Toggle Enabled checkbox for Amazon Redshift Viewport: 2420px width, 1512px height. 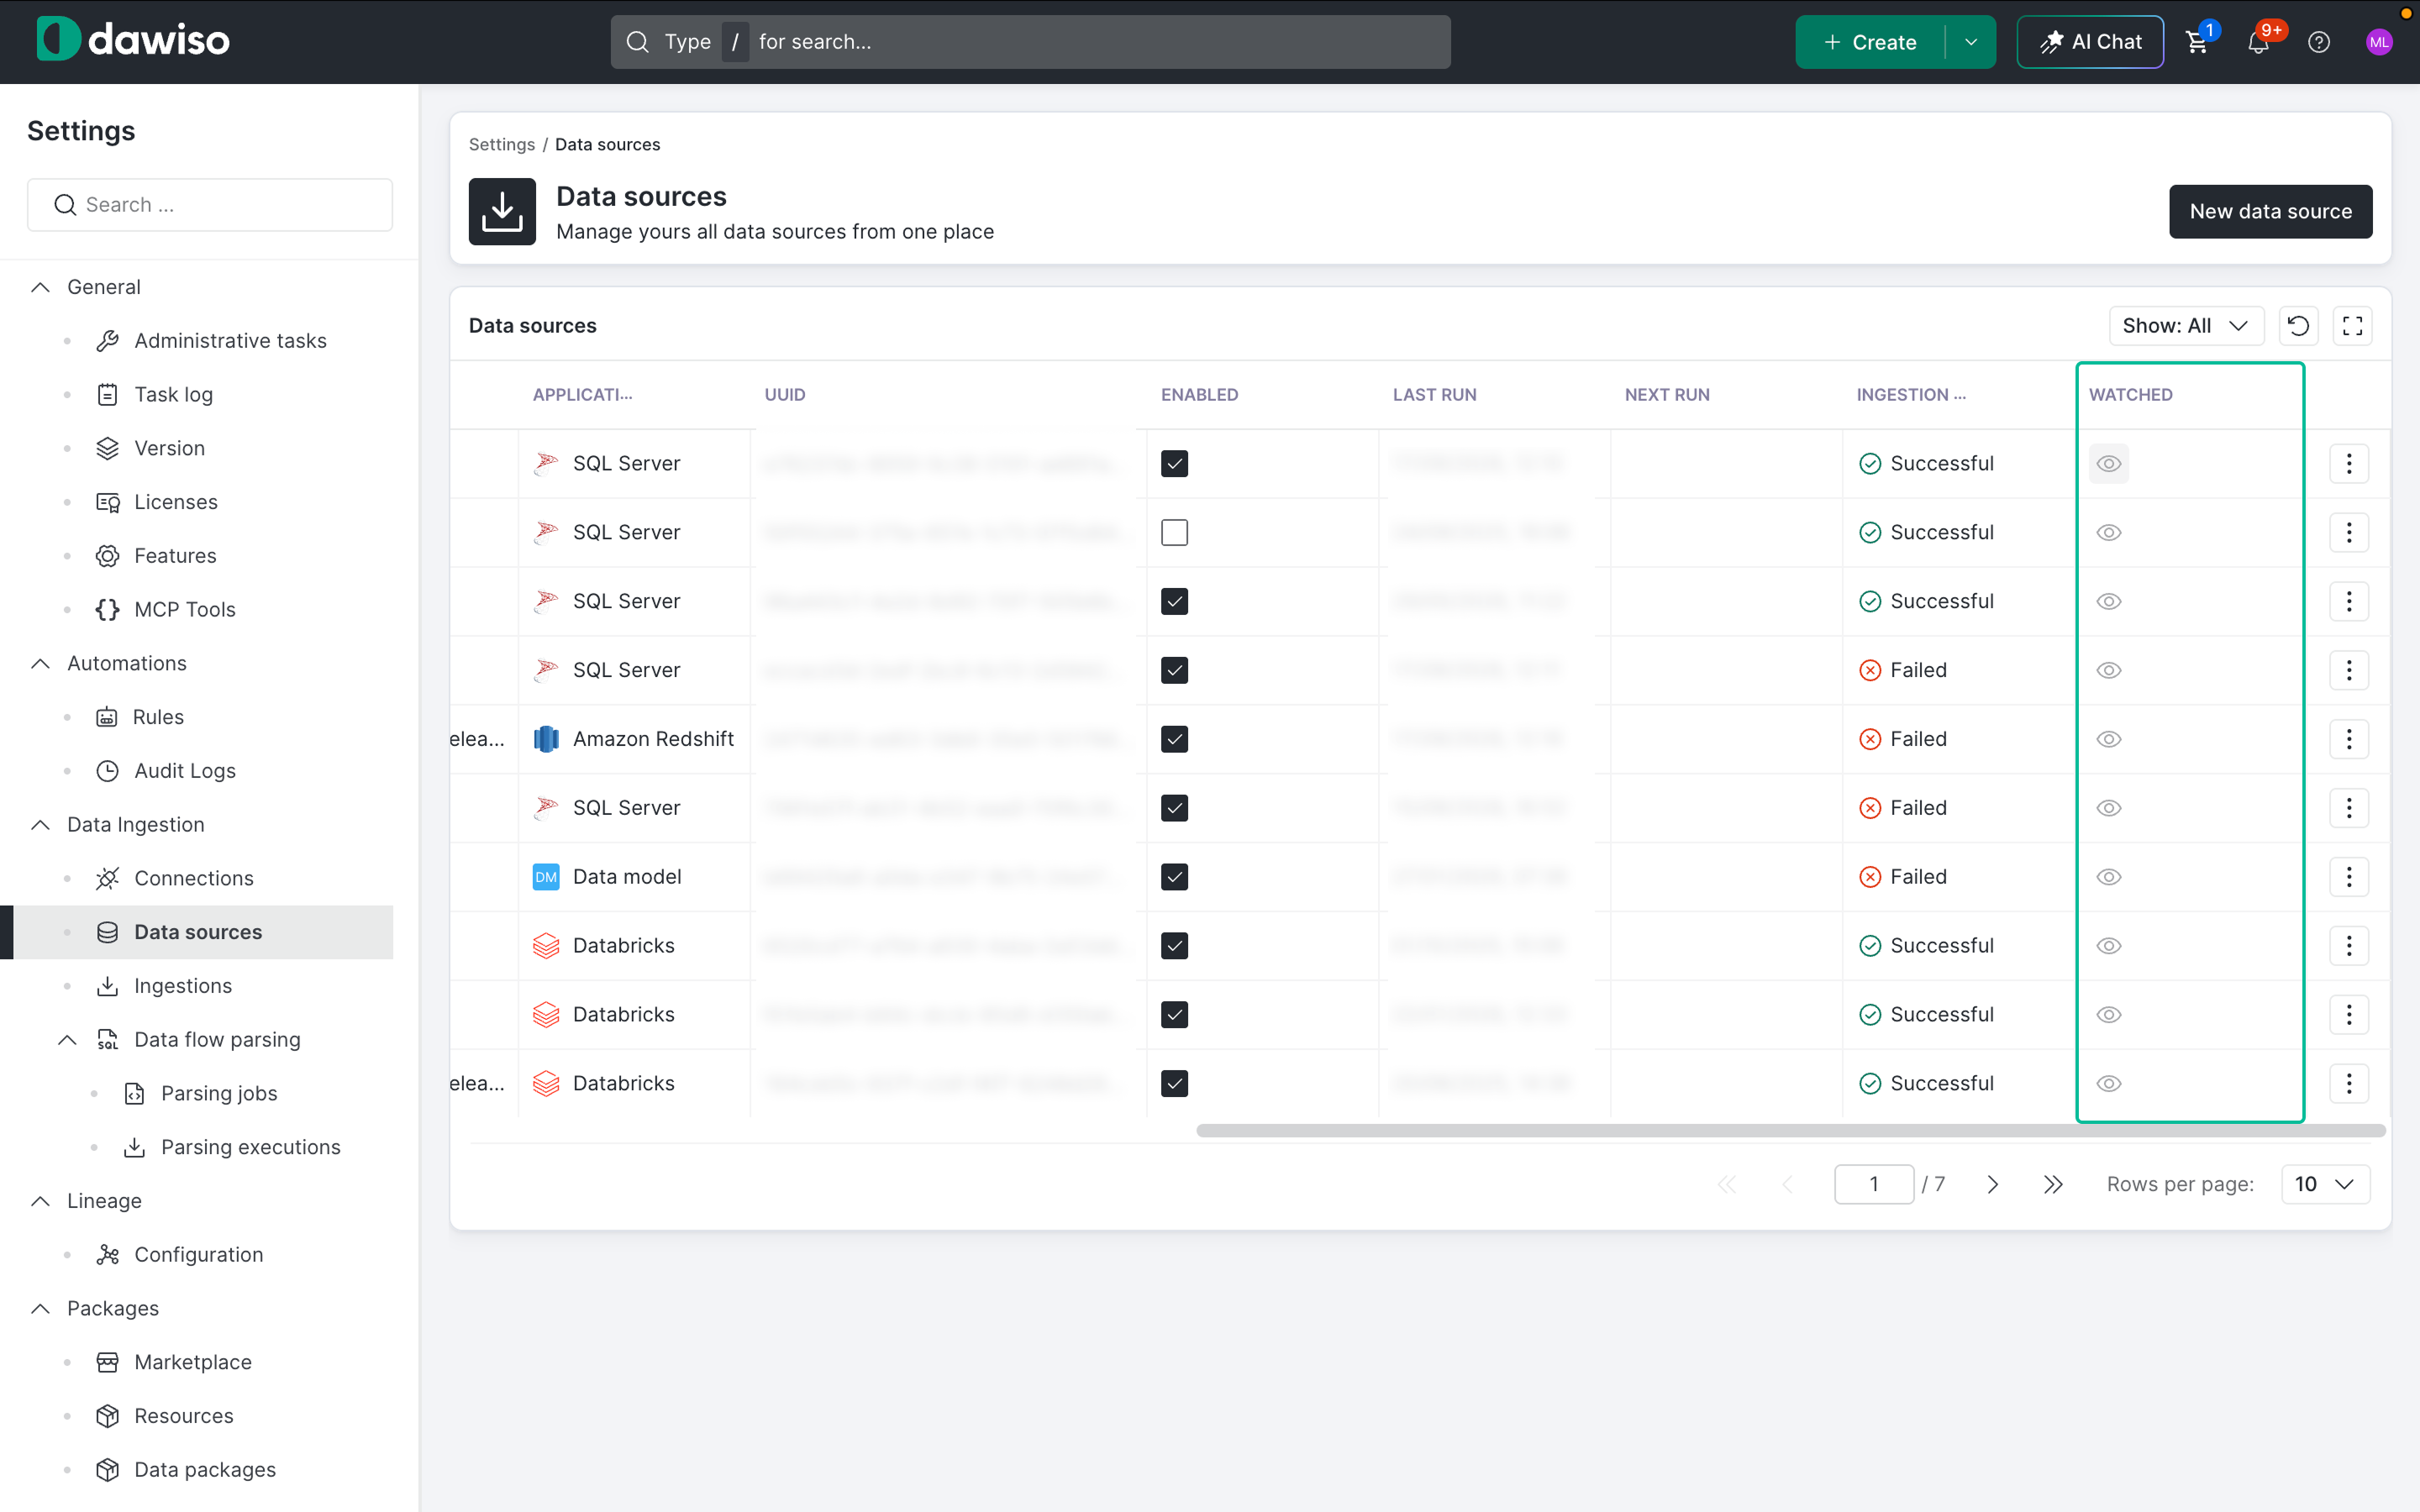click(x=1174, y=739)
